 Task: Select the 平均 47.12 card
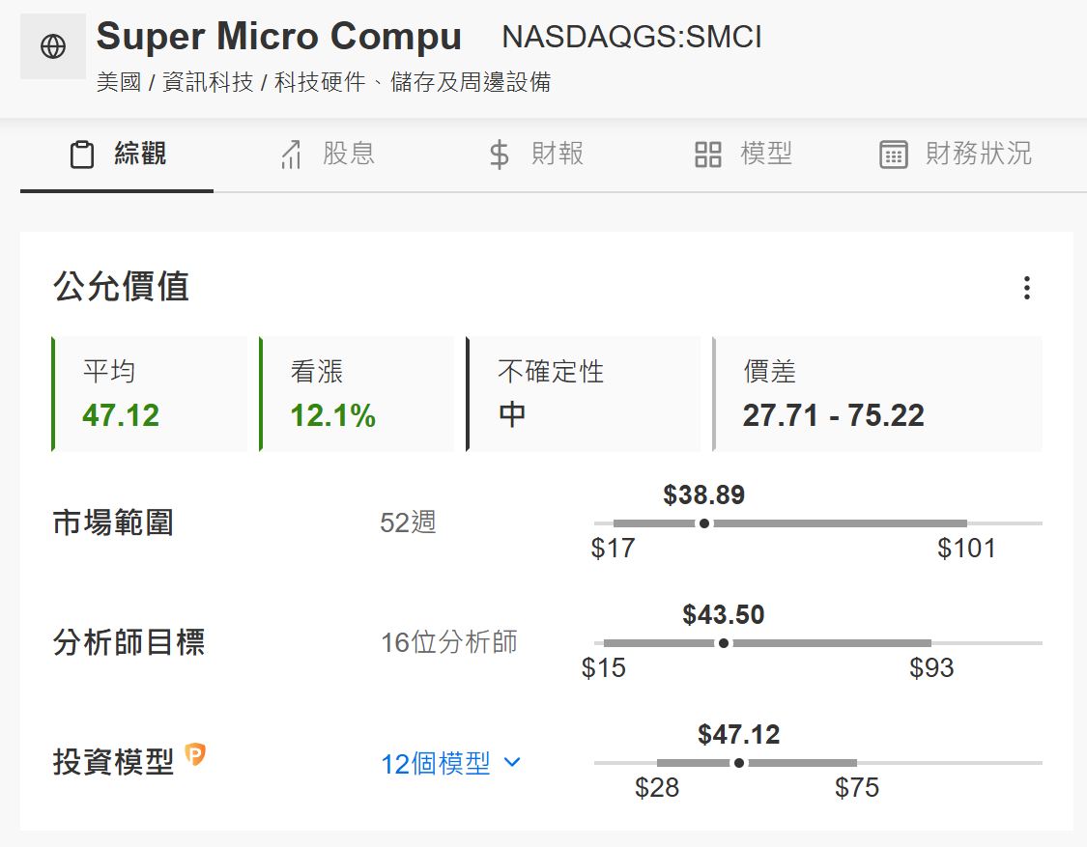pyautogui.click(x=149, y=394)
